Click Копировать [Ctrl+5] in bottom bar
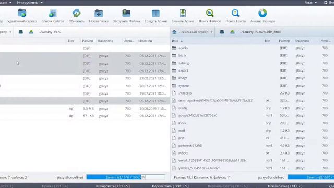The width and height of the screenshot is (334, 188). (x=113, y=186)
